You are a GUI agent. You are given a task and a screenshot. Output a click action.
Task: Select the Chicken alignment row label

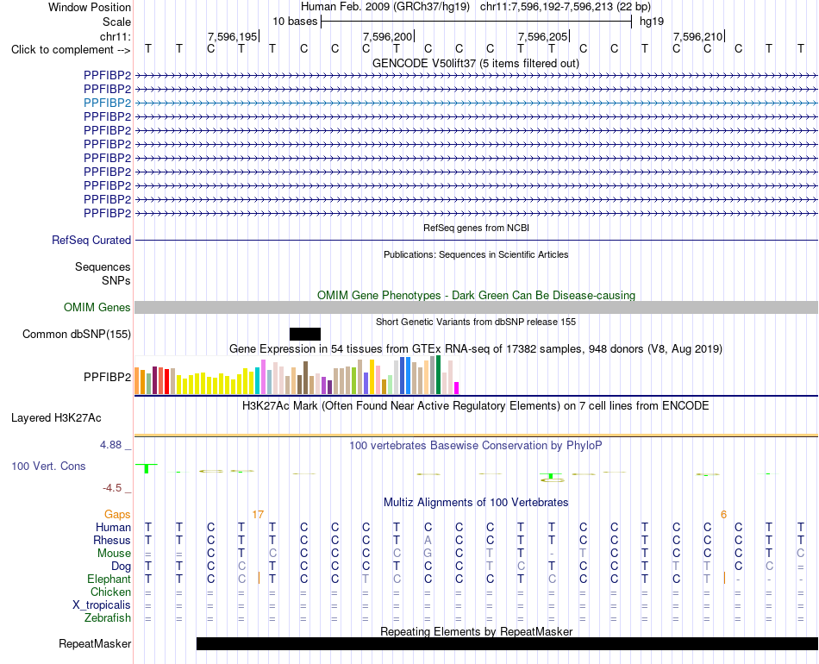point(110,592)
